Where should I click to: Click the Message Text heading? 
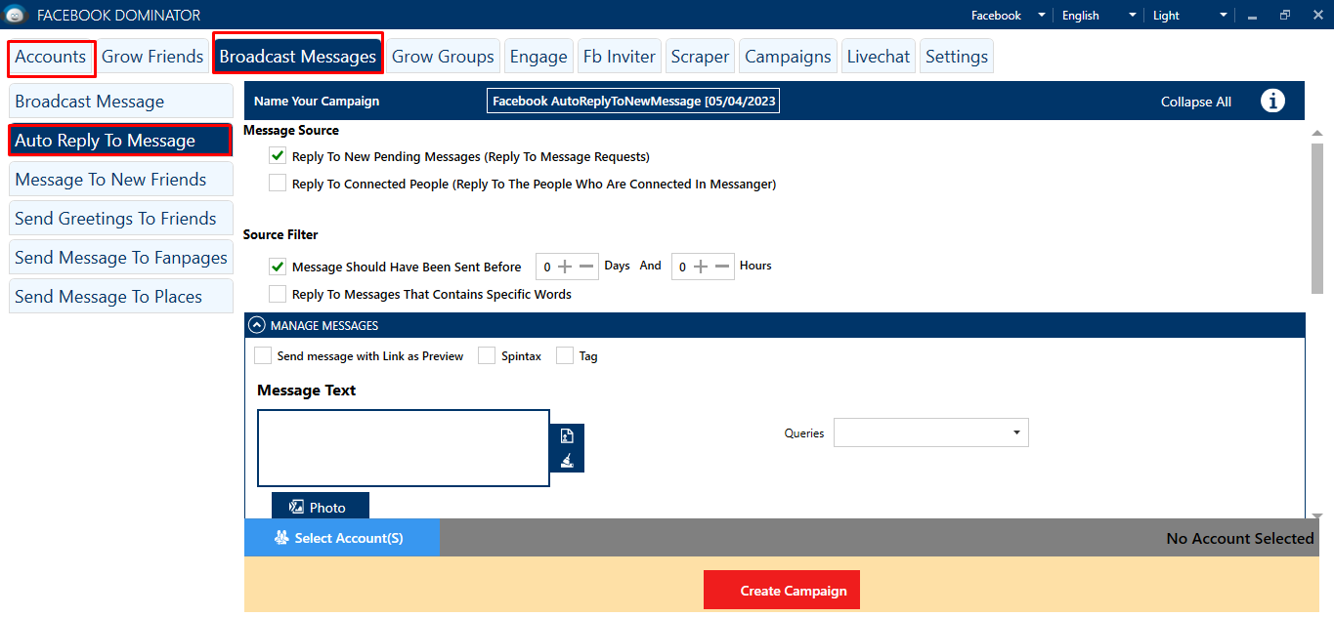(307, 391)
